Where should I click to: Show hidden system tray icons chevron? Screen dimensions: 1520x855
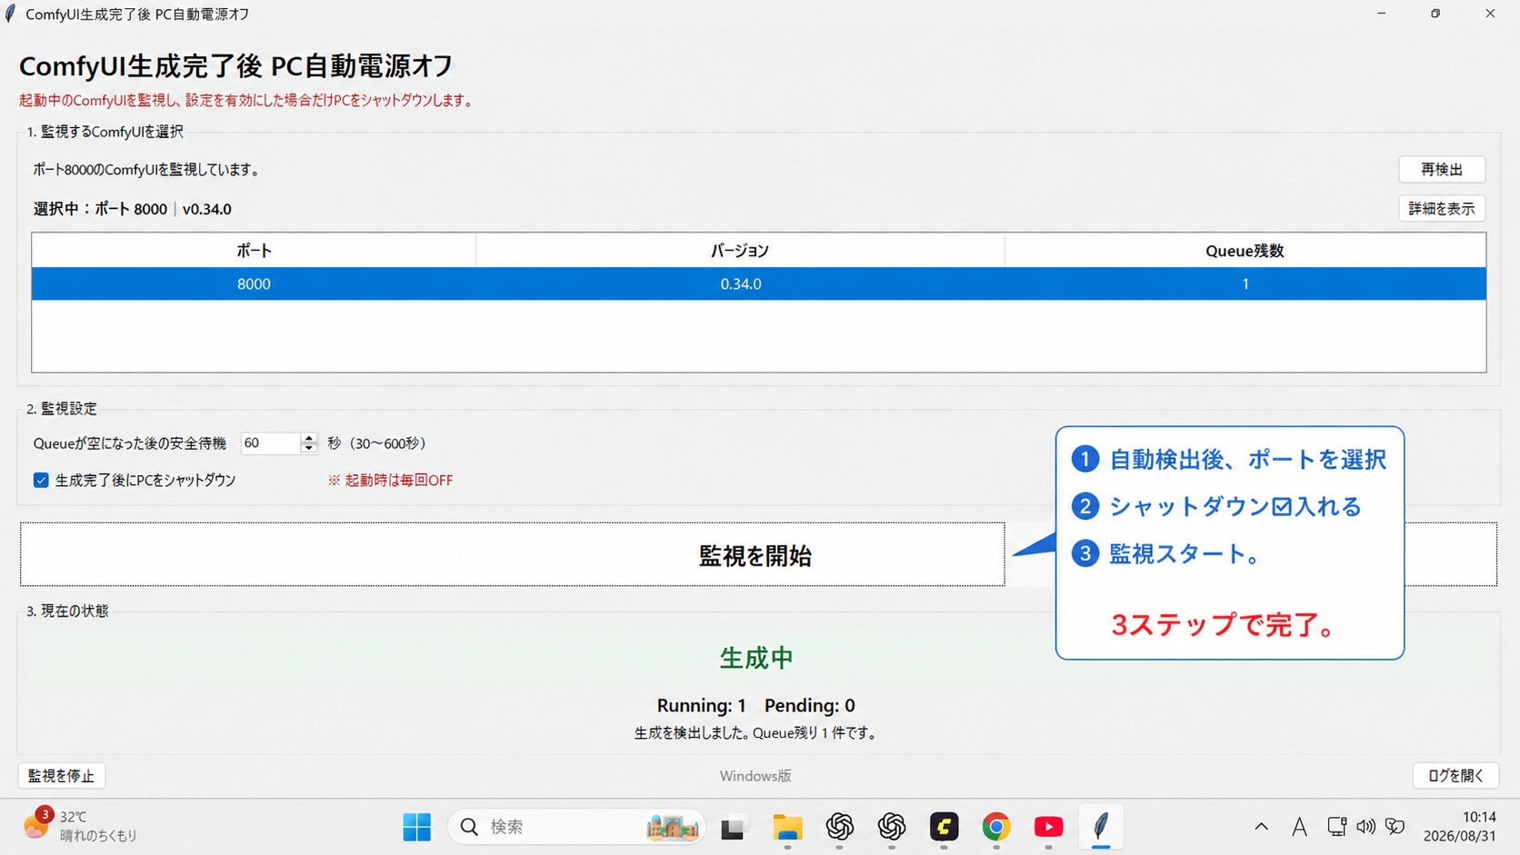1261,827
